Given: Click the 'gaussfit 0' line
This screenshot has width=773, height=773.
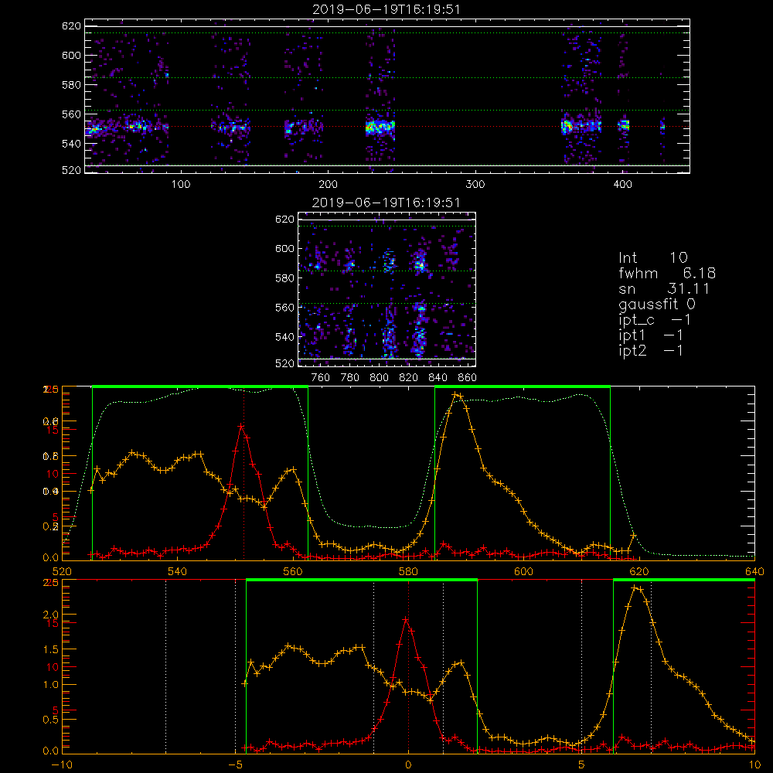Looking at the screenshot, I should (x=657, y=304).
